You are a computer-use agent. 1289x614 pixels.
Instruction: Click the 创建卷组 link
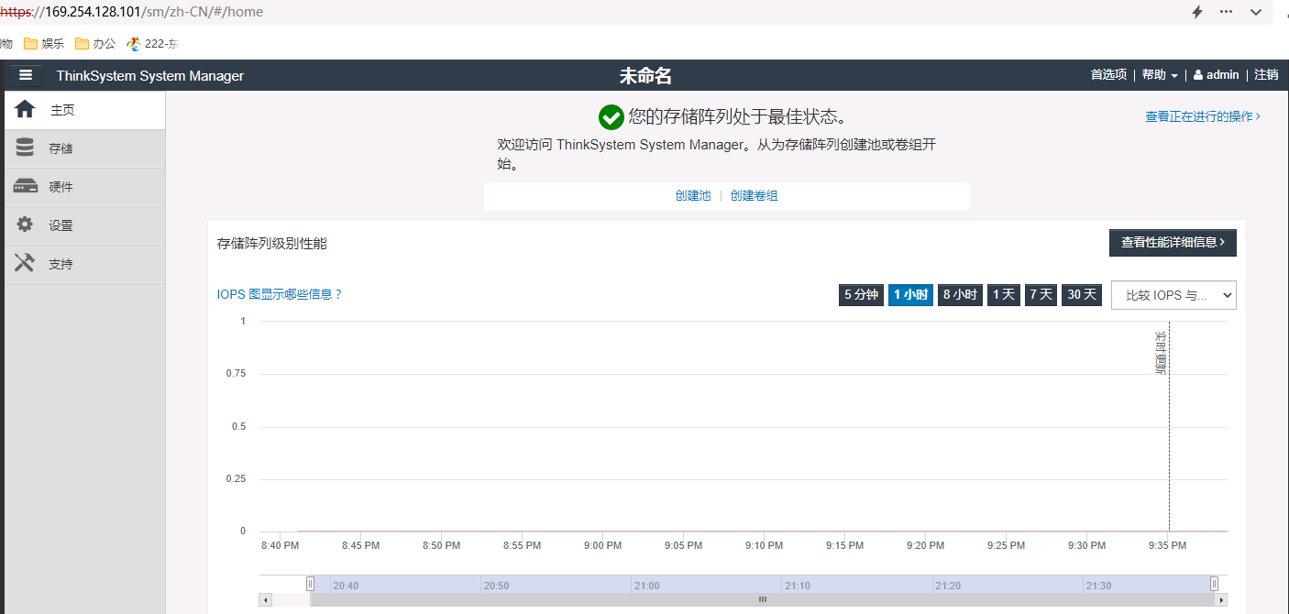(x=754, y=195)
